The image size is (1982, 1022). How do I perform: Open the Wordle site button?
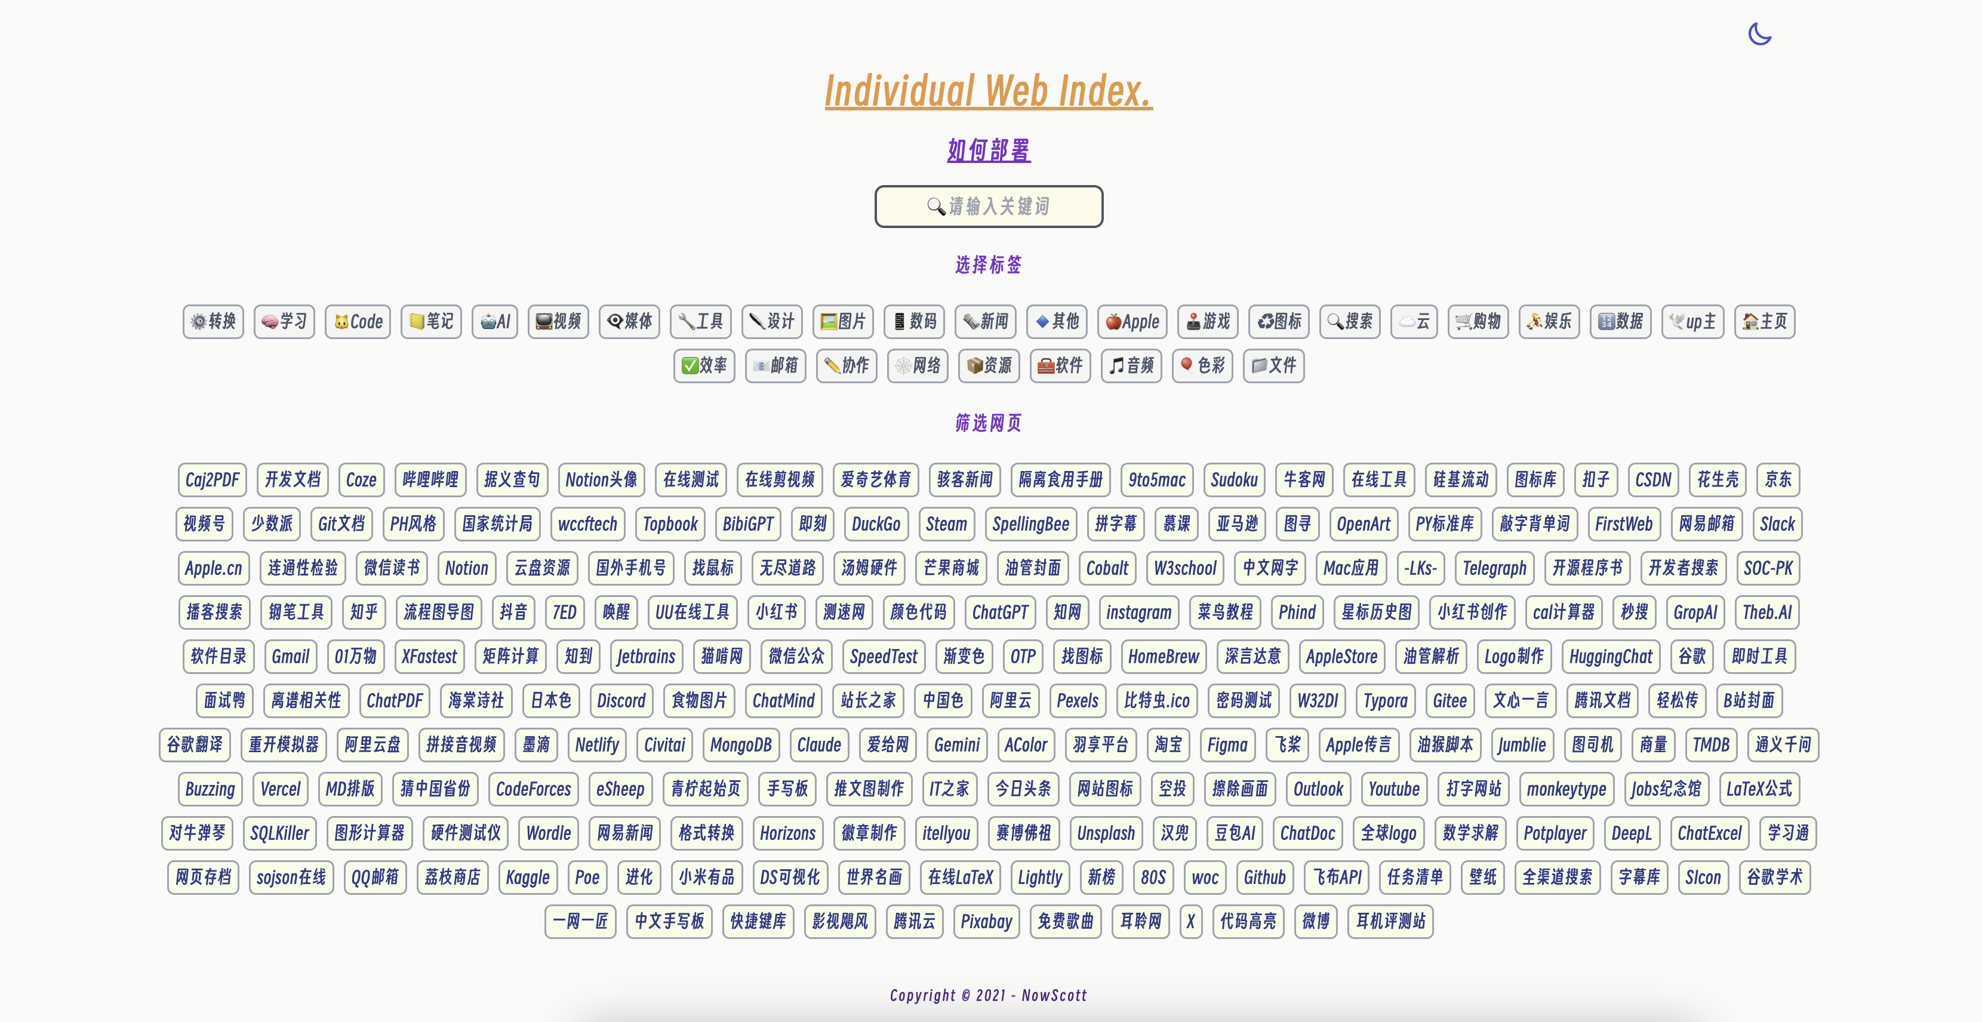coord(549,833)
